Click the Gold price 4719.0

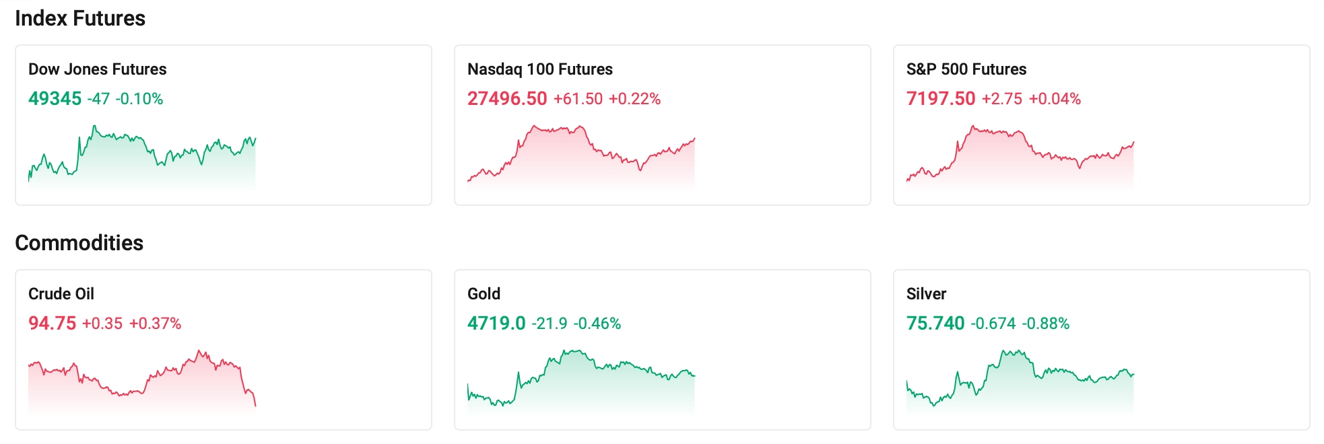pos(497,323)
